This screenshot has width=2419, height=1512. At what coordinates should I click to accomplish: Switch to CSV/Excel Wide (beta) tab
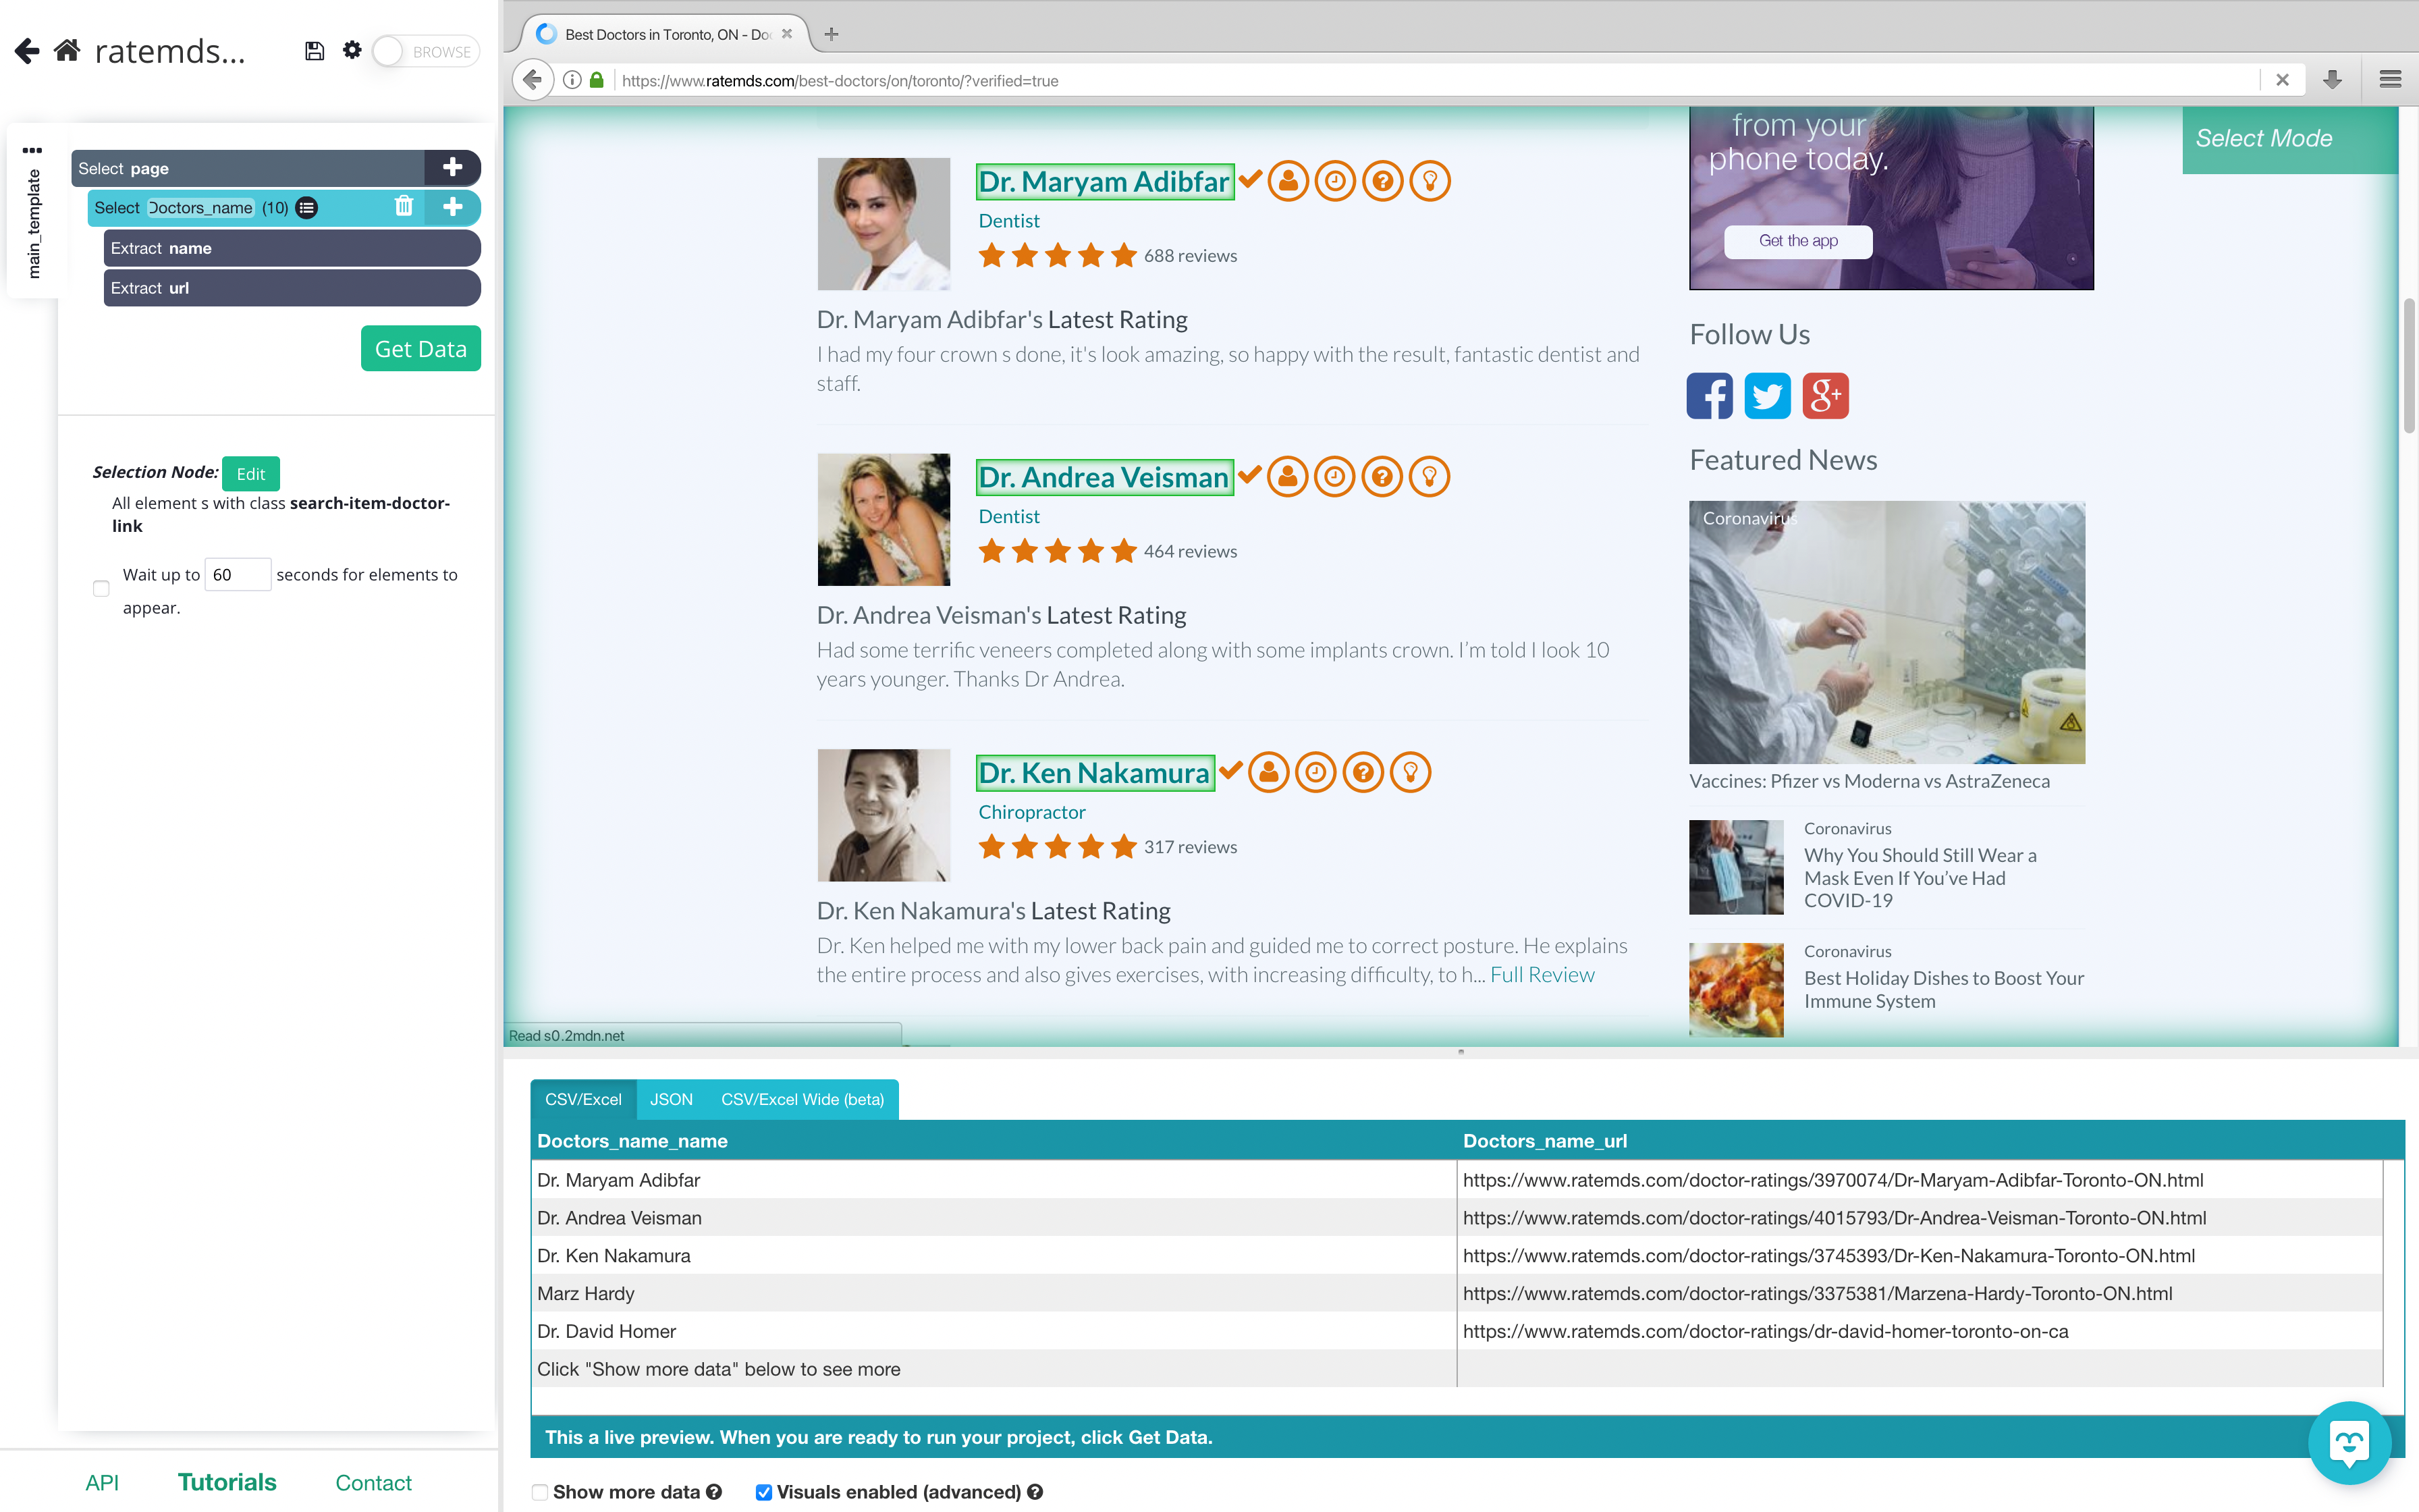point(802,1099)
